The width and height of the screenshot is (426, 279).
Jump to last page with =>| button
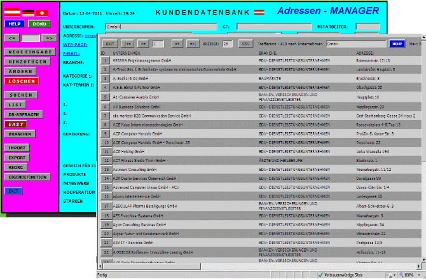coord(193,44)
